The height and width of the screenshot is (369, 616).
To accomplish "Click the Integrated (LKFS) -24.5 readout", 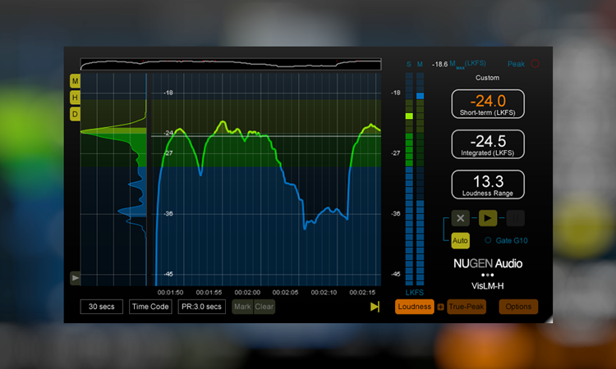I will tap(488, 144).
